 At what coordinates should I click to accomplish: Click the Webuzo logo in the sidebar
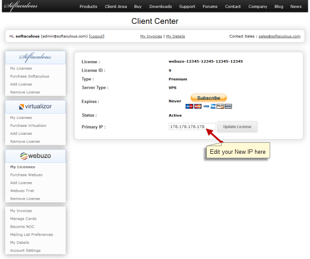point(35,156)
